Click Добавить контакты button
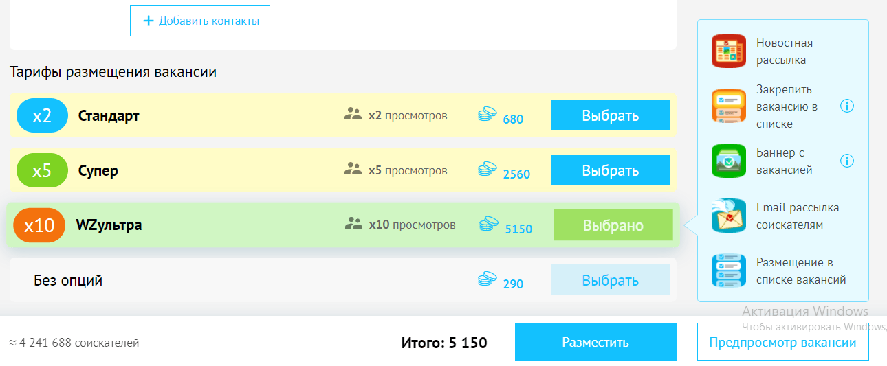887x366 pixels. tap(200, 21)
